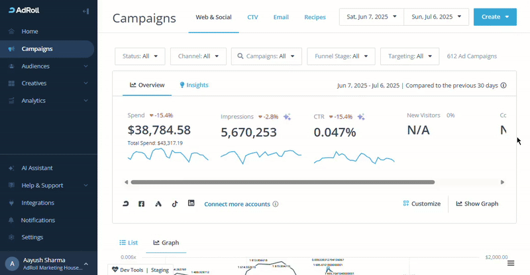Click the AdRoll account icon
The image size is (530, 275).
[126, 203]
